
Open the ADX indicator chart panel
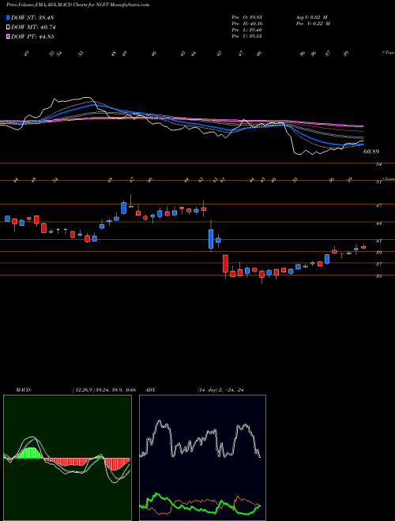[x=202, y=458]
